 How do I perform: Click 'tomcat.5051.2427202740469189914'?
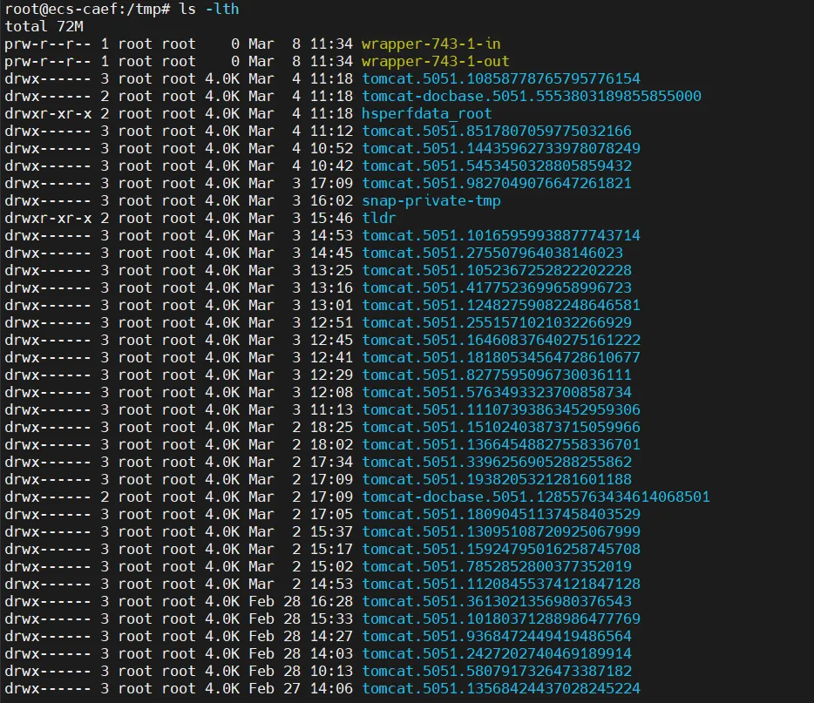point(497,654)
